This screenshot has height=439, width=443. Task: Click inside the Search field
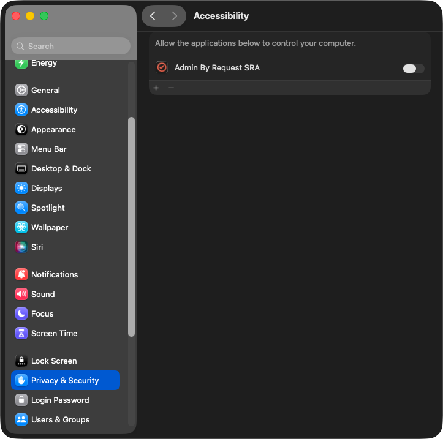tap(70, 46)
